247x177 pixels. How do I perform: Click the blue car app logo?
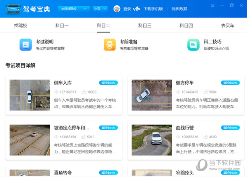point(13,9)
